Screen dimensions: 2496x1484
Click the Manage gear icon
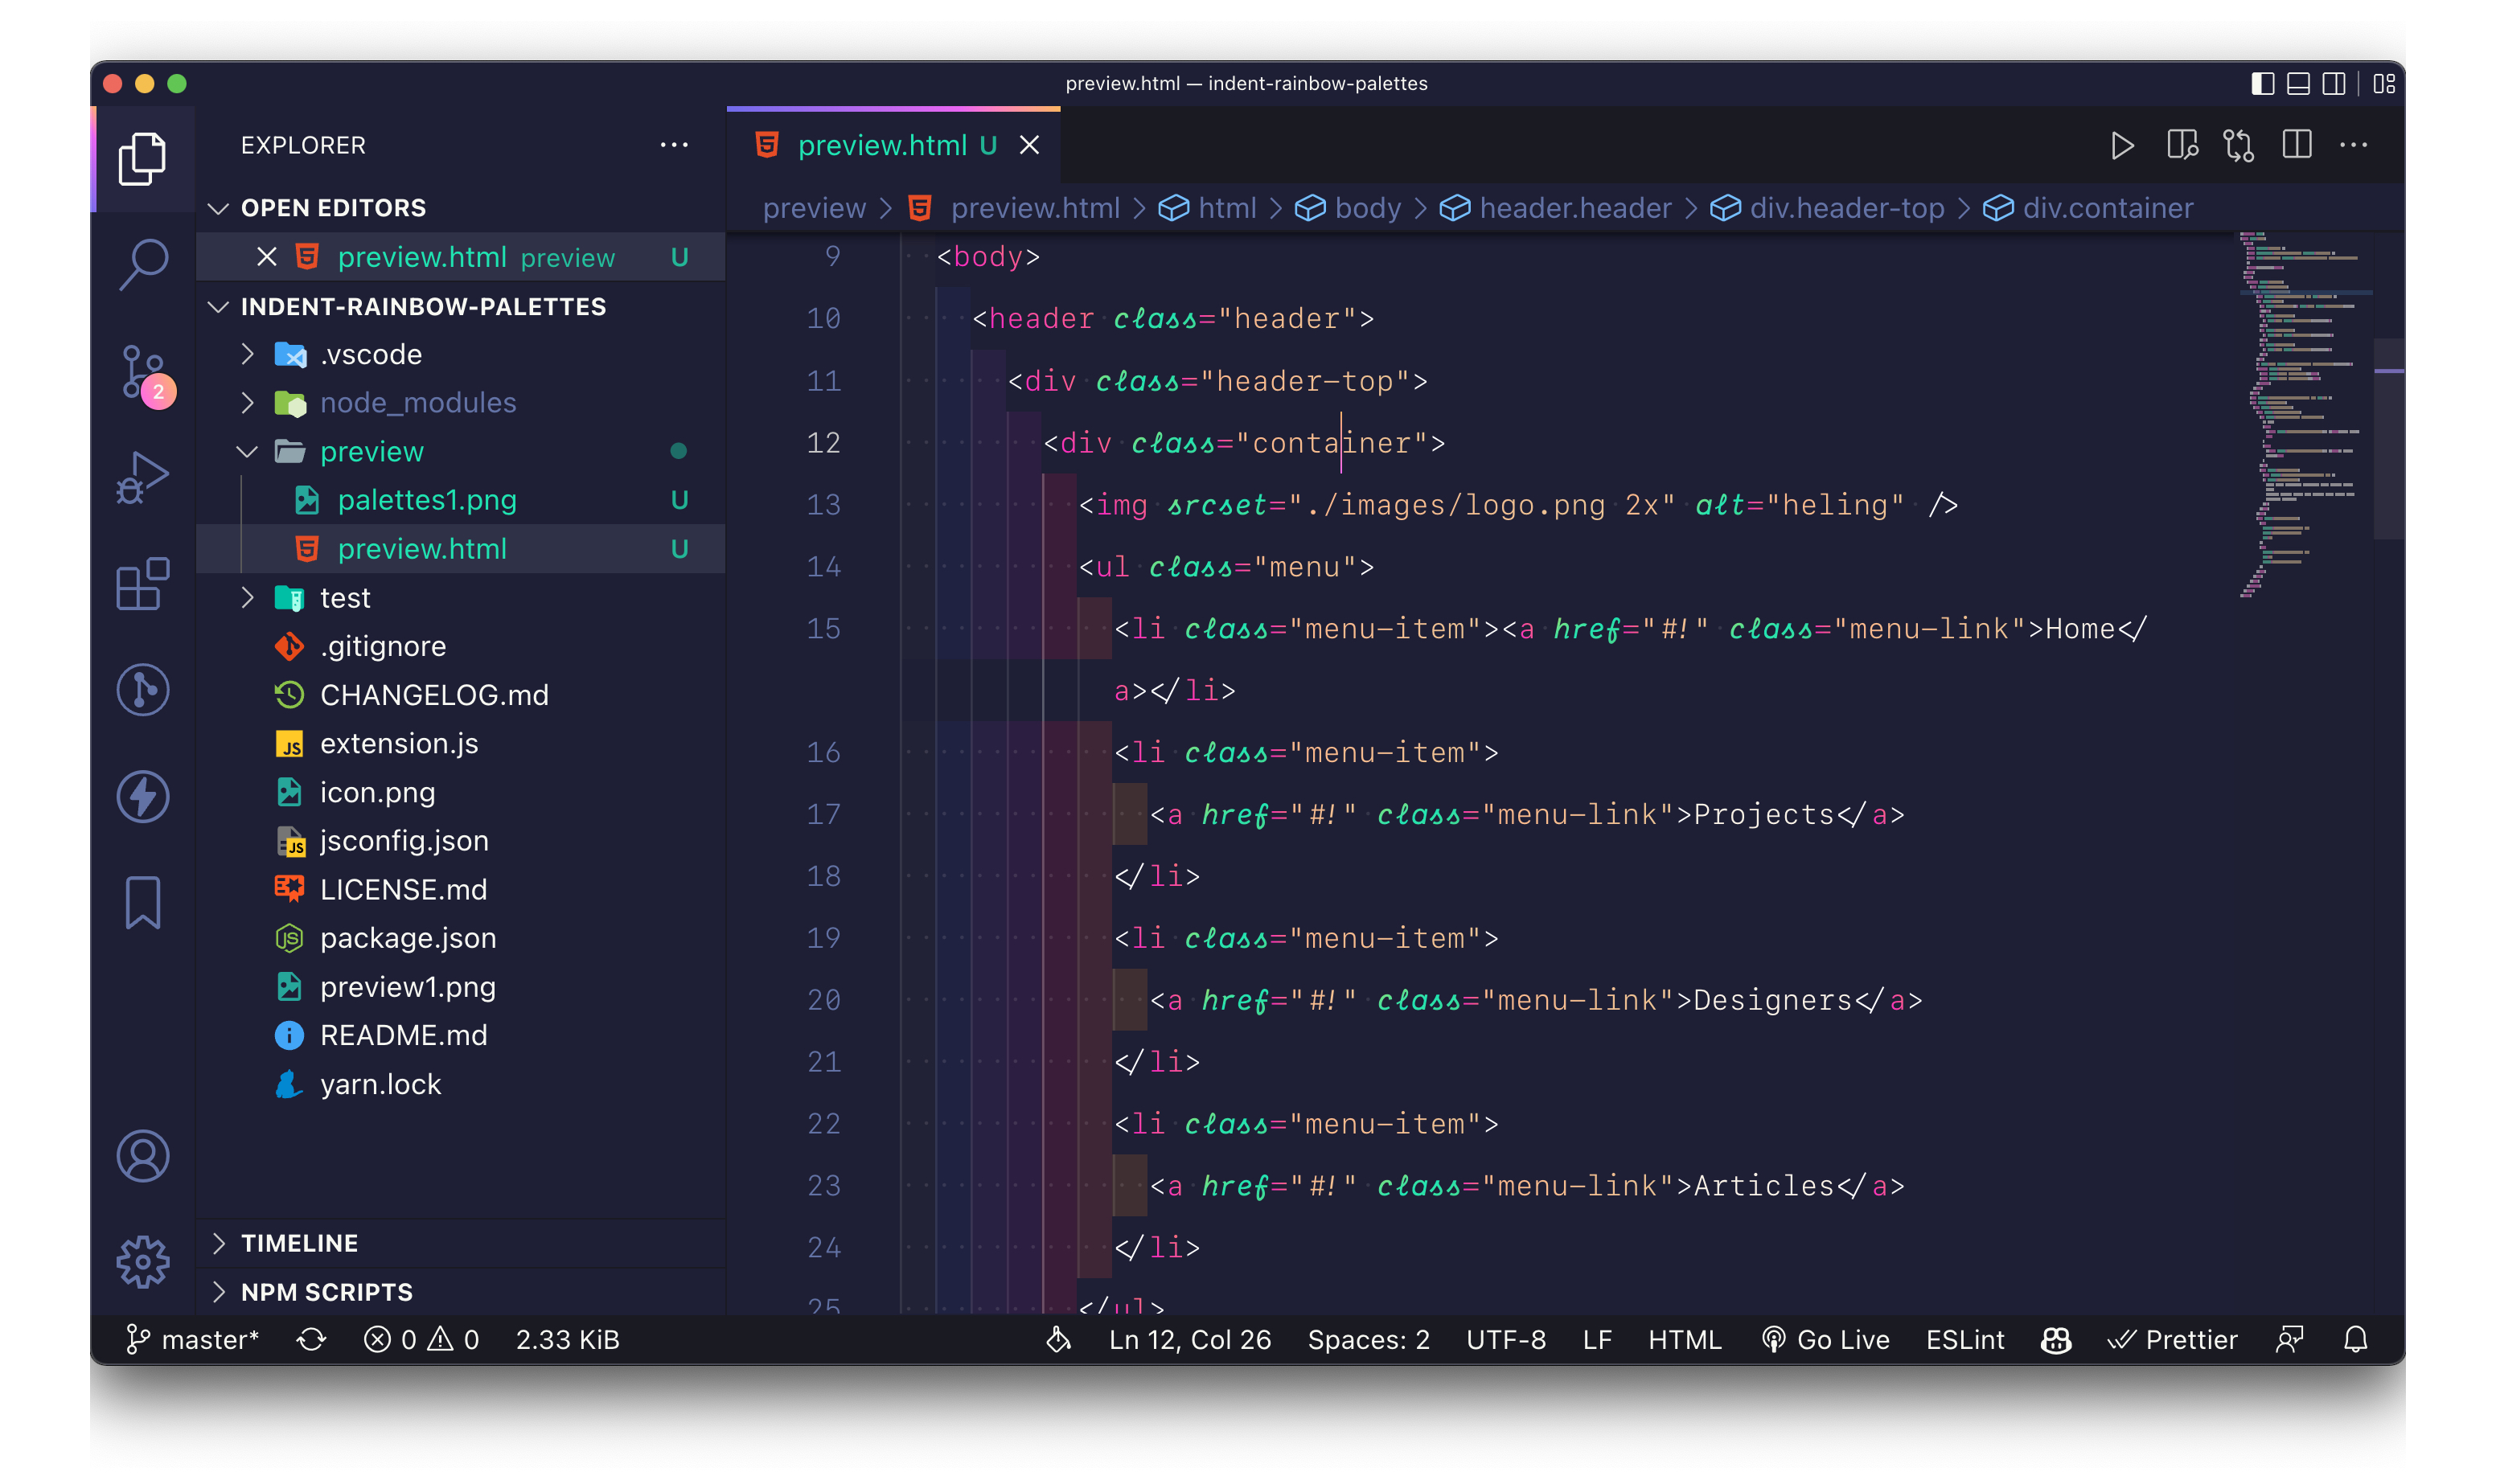pos(143,1261)
